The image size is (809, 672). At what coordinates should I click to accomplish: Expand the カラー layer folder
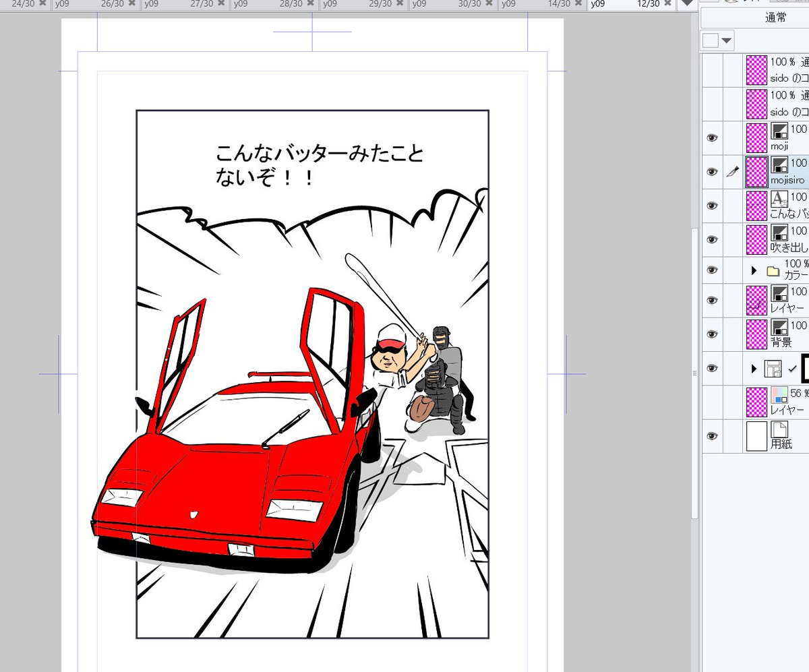pyautogui.click(x=754, y=271)
